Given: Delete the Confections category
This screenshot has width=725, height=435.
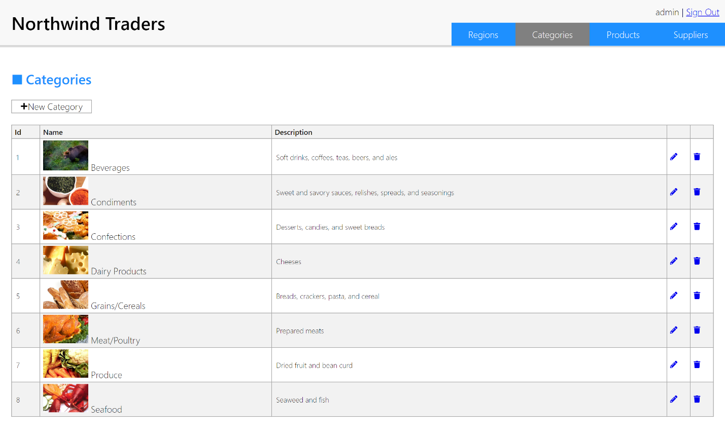Looking at the screenshot, I should coord(697,226).
